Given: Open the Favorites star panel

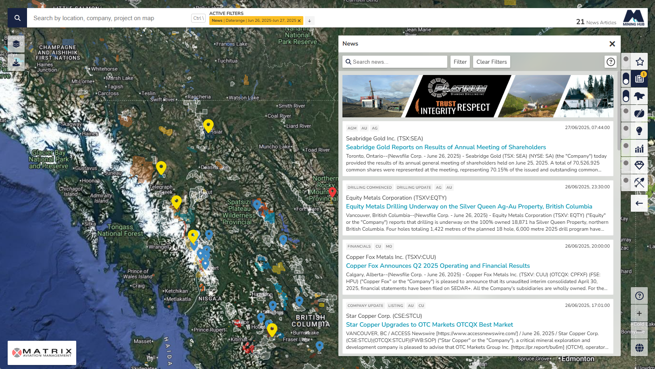Looking at the screenshot, I should [x=639, y=62].
